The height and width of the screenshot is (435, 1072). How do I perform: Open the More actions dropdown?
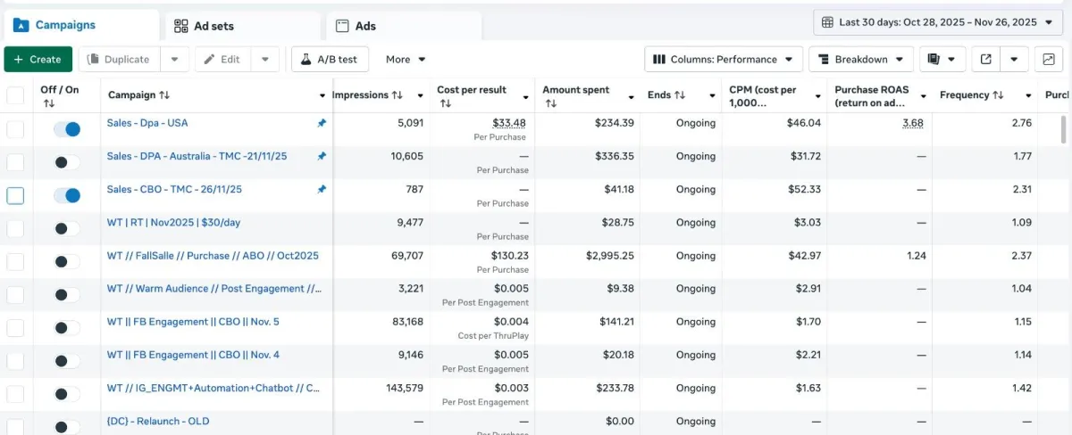(406, 60)
